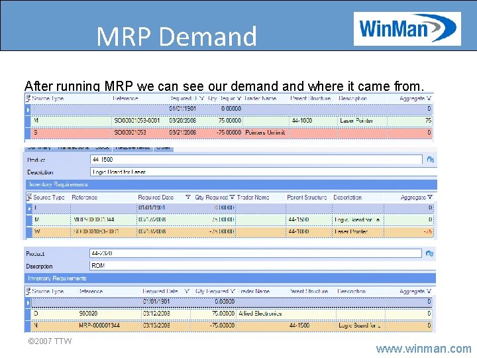Sort by Description column in the ROM grid
The image size is (477, 358).
tap(351, 291)
